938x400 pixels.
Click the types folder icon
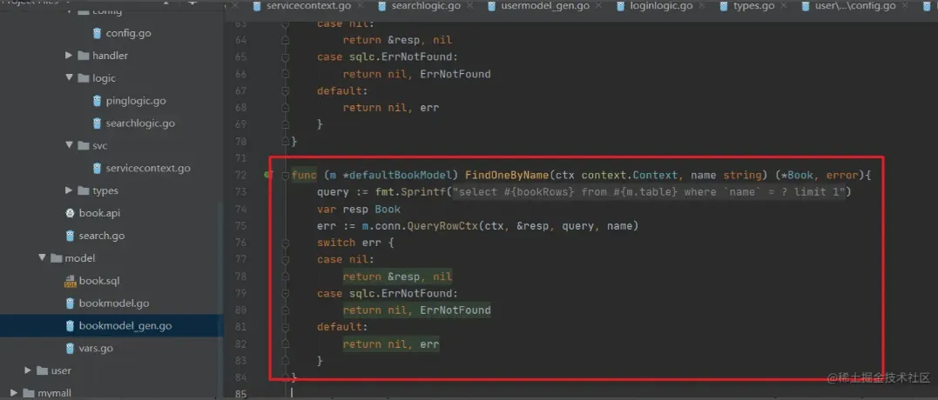pyautogui.click(x=83, y=190)
